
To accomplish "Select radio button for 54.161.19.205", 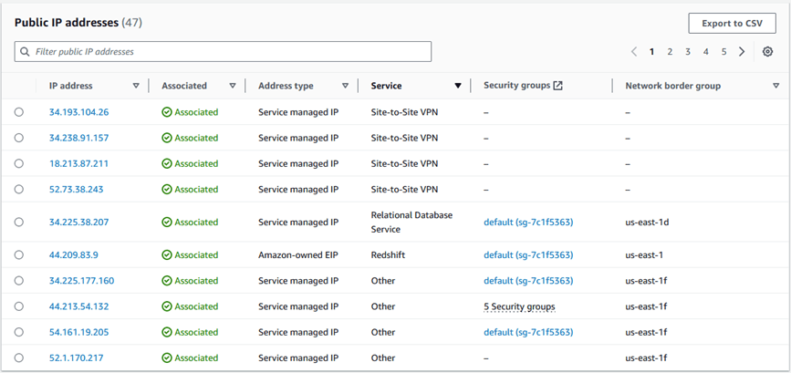I will [19, 333].
